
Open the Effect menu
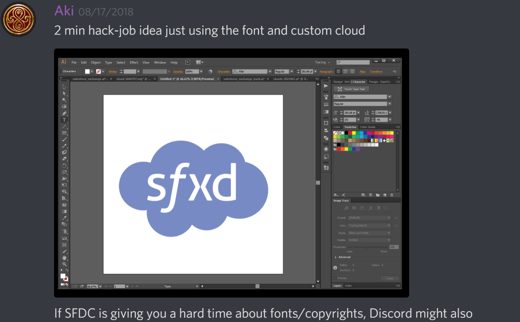134,62
